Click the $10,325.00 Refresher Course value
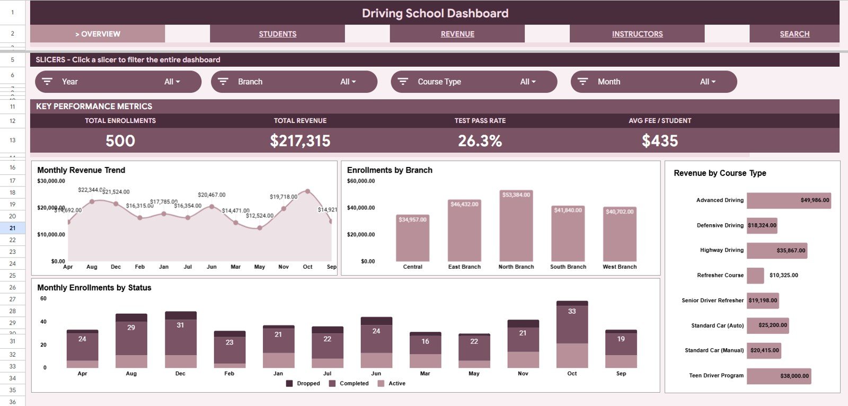This screenshot has width=848, height=406. click(783, 276)
